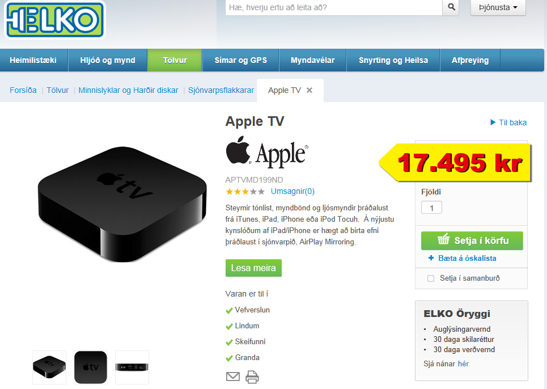Click the Lesa meira button
The height and width of the screenshot is (389, 547).
click(253, 268)
